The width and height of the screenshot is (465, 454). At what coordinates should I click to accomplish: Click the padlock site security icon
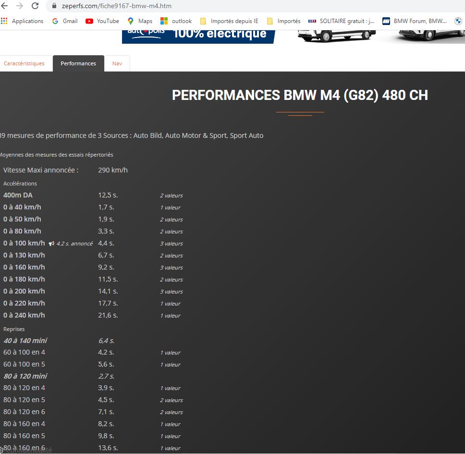[x=54, y=6]
